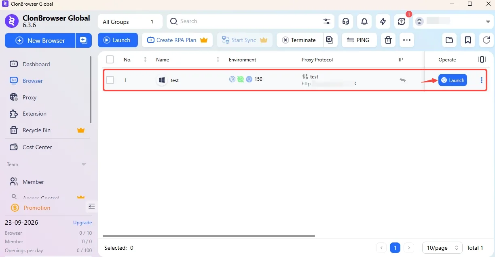Click the batch import icon beside New Browser
The height and width of the screenshot is (257, 495).
[83, 40]
